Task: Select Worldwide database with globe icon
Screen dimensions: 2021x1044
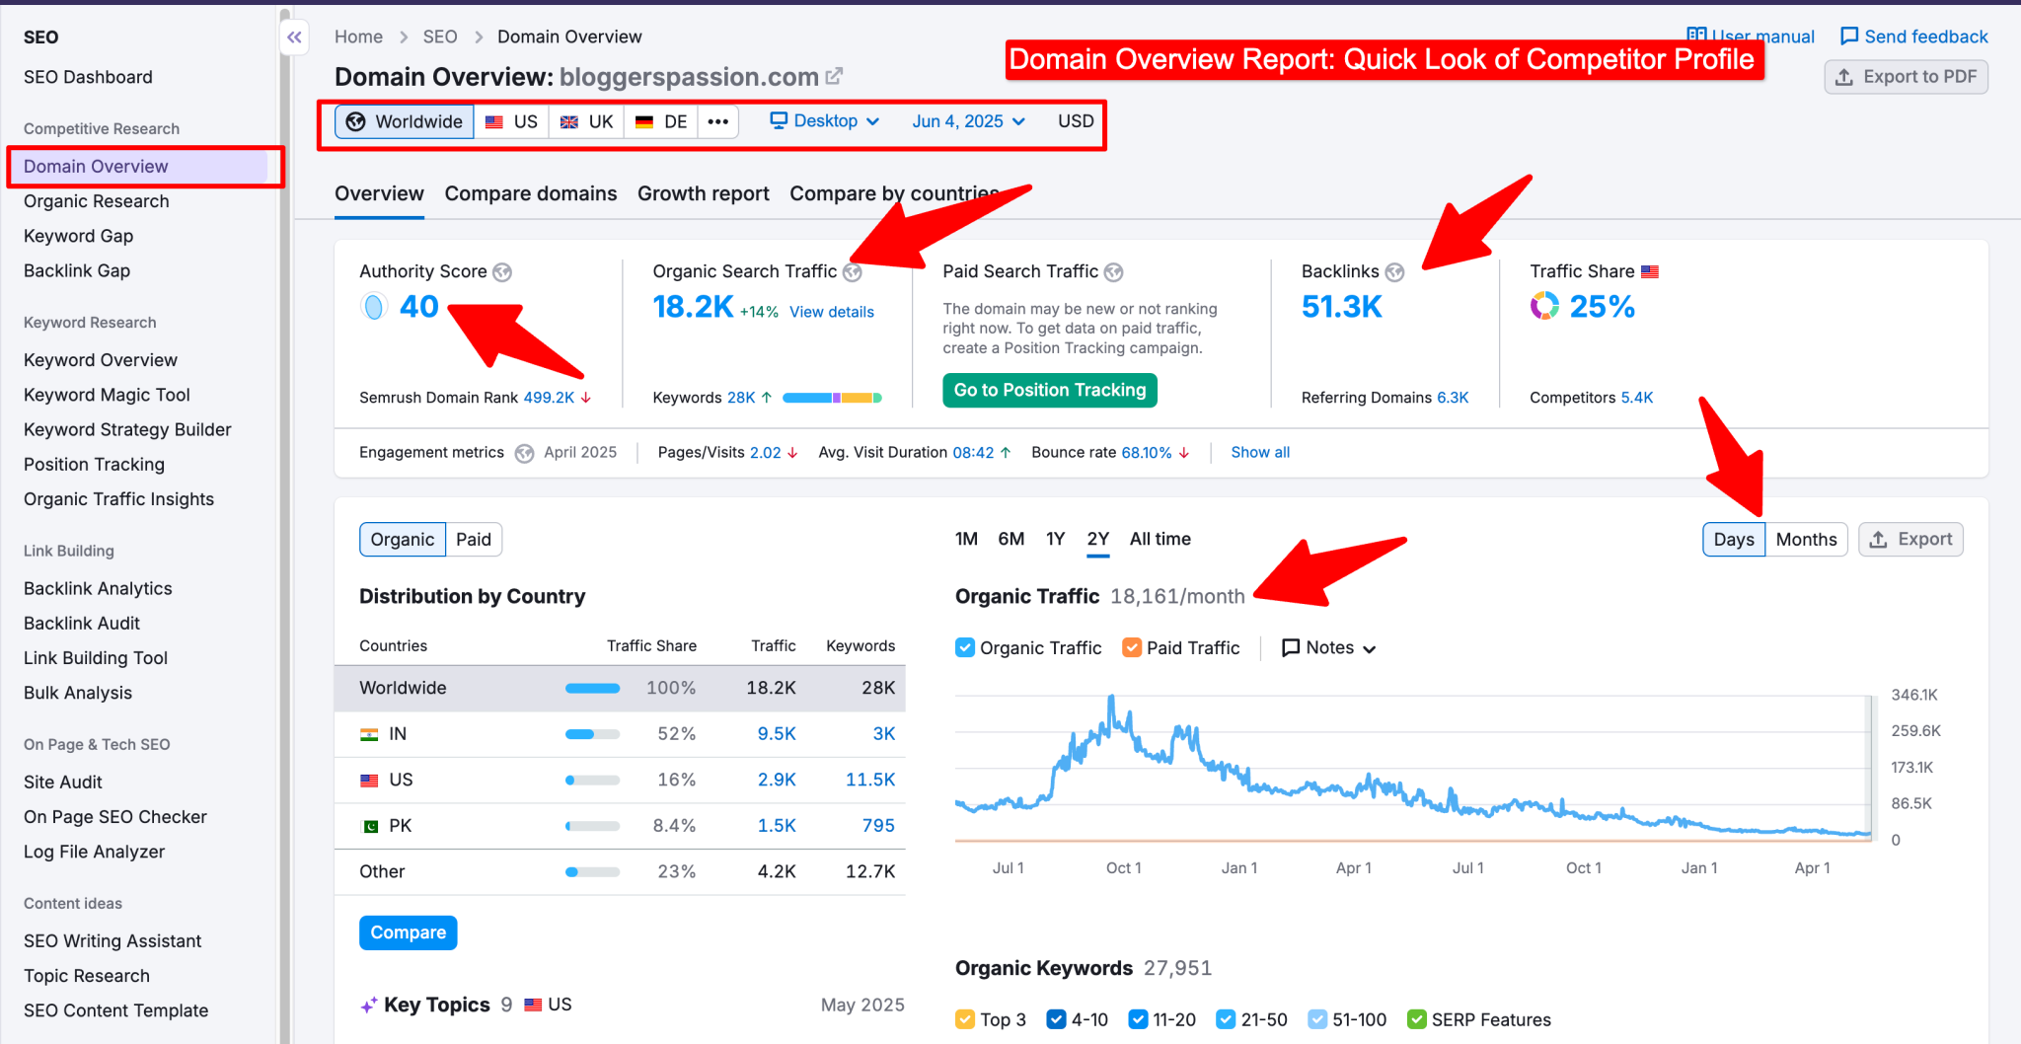Action: pos(405,121)
